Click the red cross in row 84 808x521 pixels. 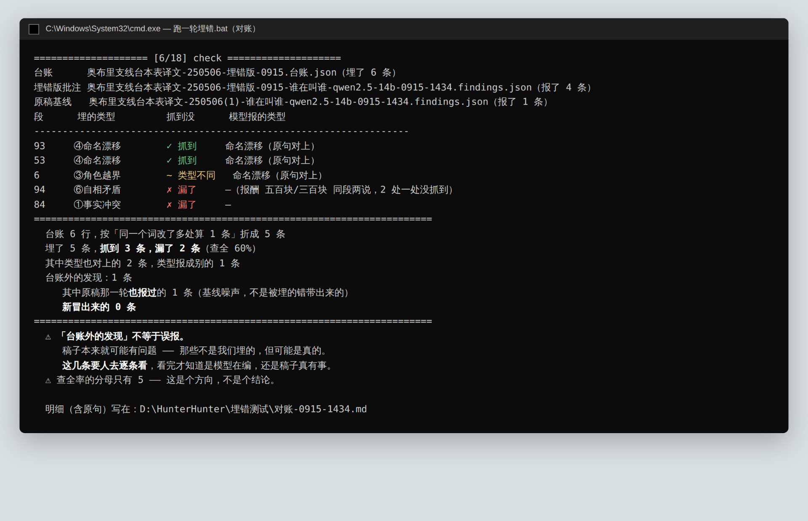tap(169, 205)
